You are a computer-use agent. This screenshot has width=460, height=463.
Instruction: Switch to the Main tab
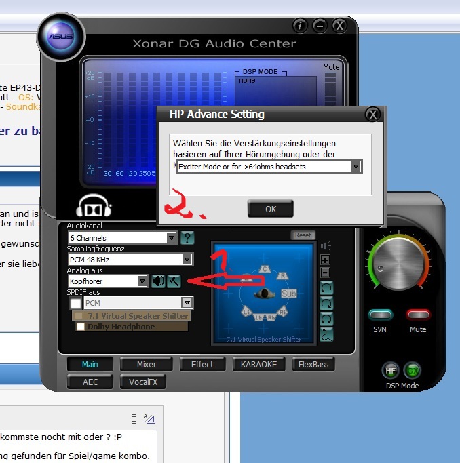click(90, 365)
